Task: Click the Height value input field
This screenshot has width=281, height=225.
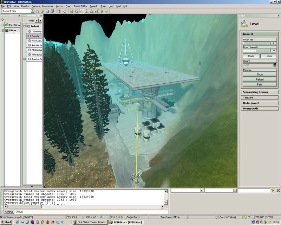Action: click(258, 65)
